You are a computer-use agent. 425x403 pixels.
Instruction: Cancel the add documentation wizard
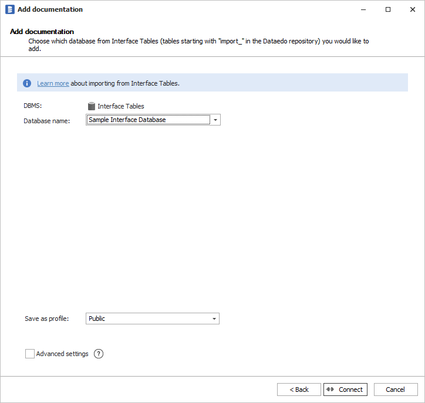click(395, 390)
